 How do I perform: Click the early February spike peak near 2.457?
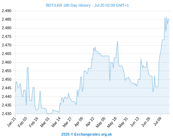click(x=28, y=67)
